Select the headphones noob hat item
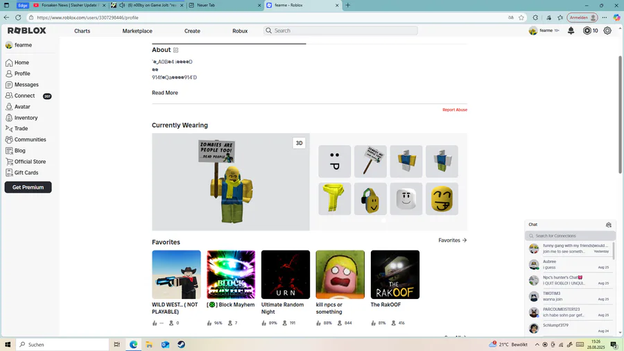This screenshot has height=351, width=624. tap(370, 199)
